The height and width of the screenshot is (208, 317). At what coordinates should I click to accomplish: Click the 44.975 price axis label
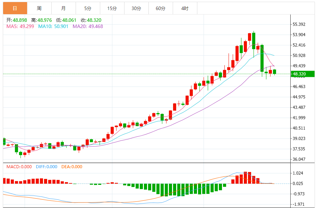299,97
